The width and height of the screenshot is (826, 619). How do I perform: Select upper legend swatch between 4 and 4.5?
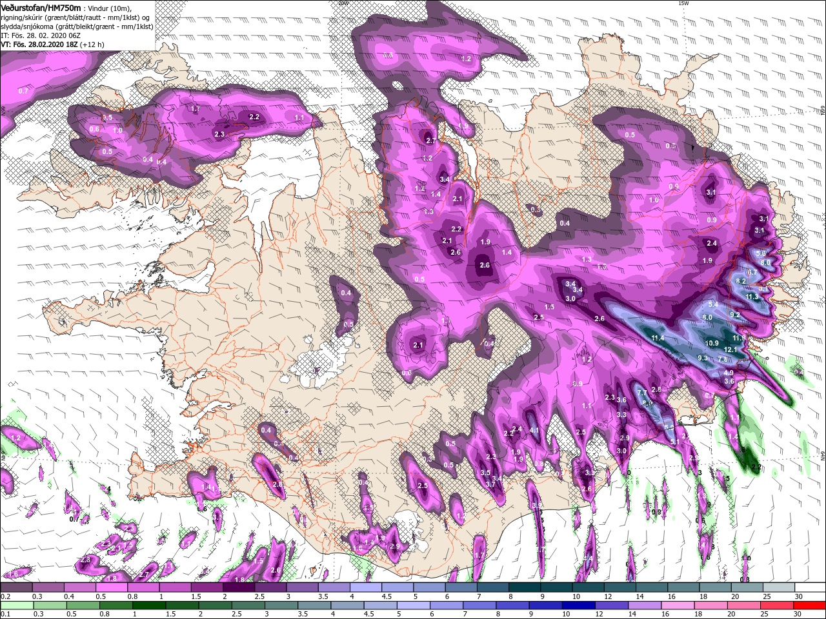365,587
